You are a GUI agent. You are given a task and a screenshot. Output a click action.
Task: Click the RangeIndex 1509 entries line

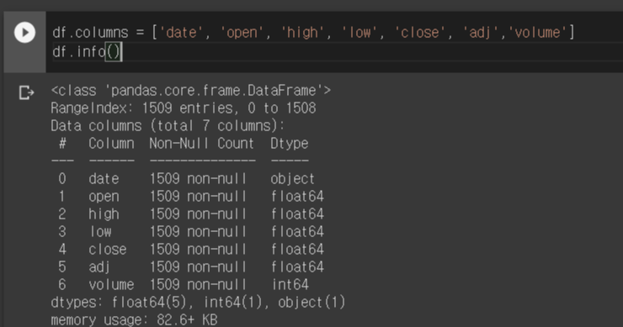[x=184, y=108]
